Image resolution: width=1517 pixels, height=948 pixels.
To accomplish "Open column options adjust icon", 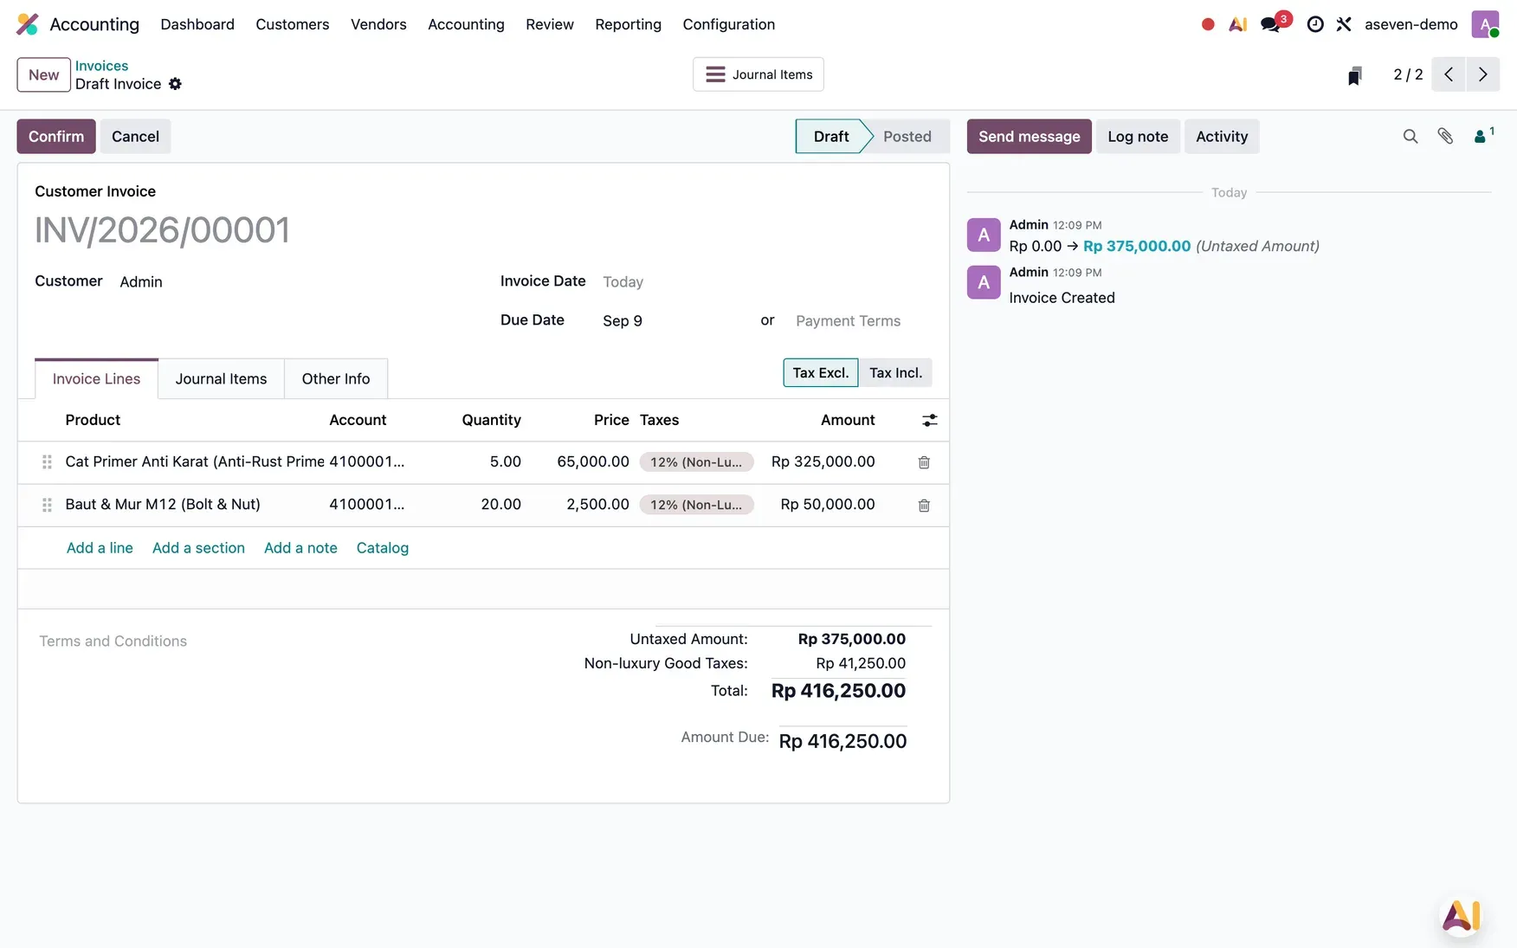I will pyautogui.click(x=930, y=420).
